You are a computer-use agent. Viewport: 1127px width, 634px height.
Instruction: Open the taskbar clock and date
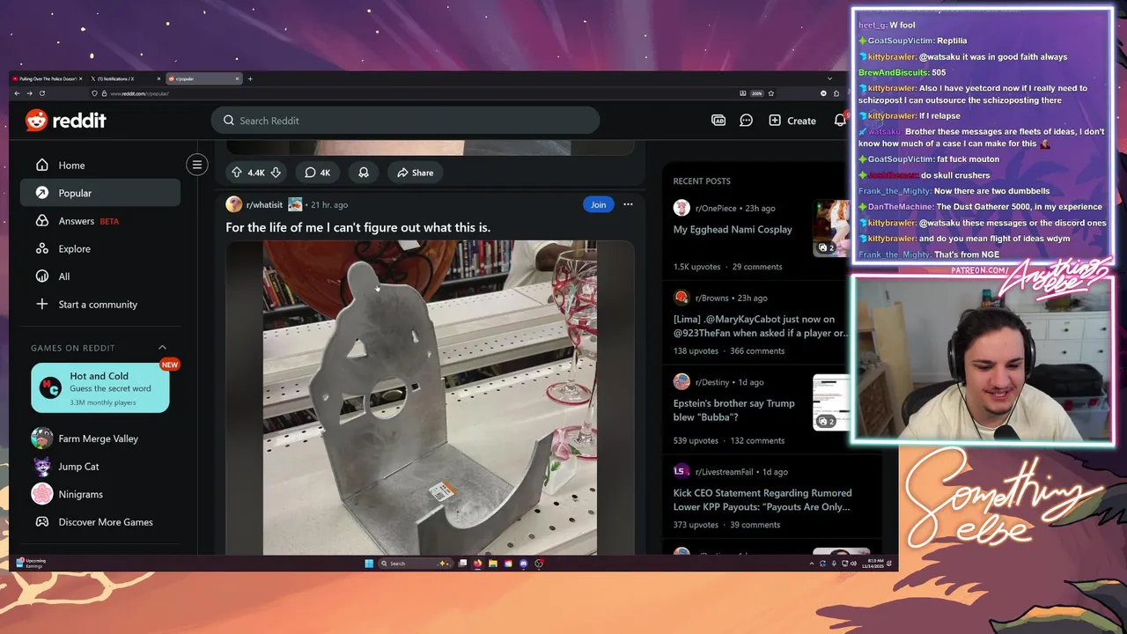874,564
